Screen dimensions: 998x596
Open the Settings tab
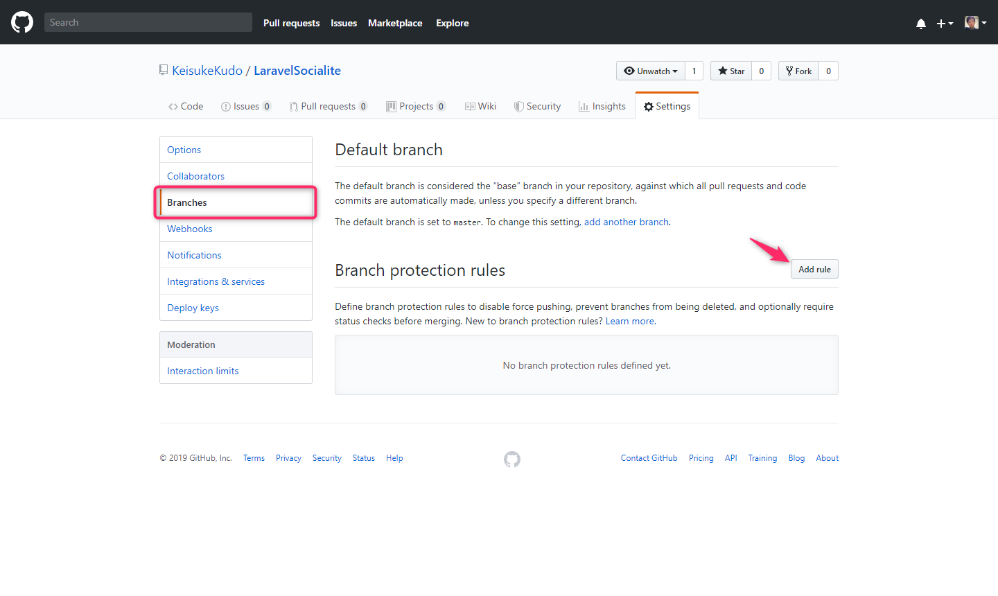click(x=667, y=106)
